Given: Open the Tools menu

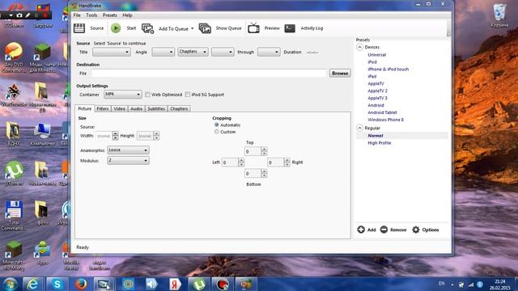Looking at the screenshot, I should 91,15.
